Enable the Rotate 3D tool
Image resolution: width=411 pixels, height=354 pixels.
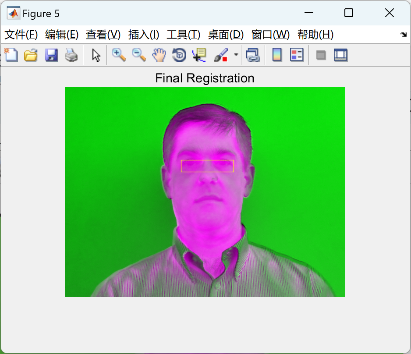[x=179, y=55]
